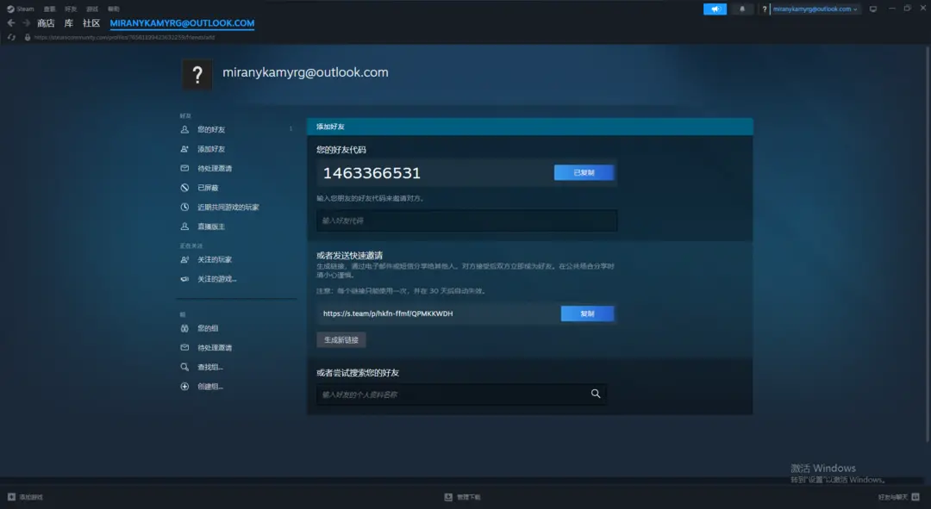
Task: Click the vertical scrollbar on the right side
Action: coord(928,243)
